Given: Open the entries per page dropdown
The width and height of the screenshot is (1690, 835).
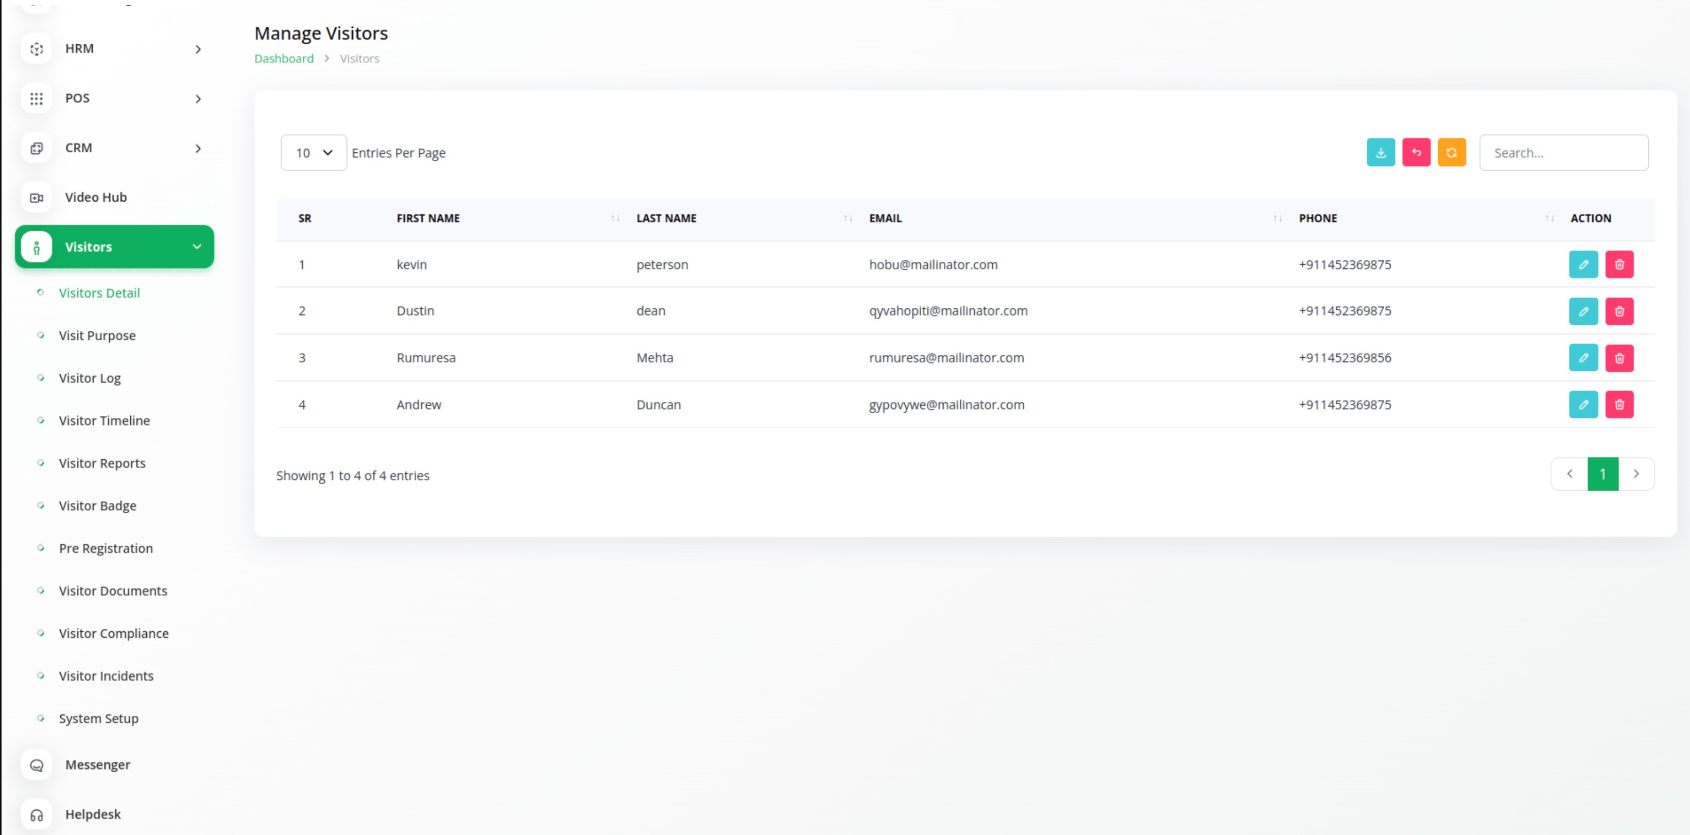Looking at the screenshot, I should point(314,153).
